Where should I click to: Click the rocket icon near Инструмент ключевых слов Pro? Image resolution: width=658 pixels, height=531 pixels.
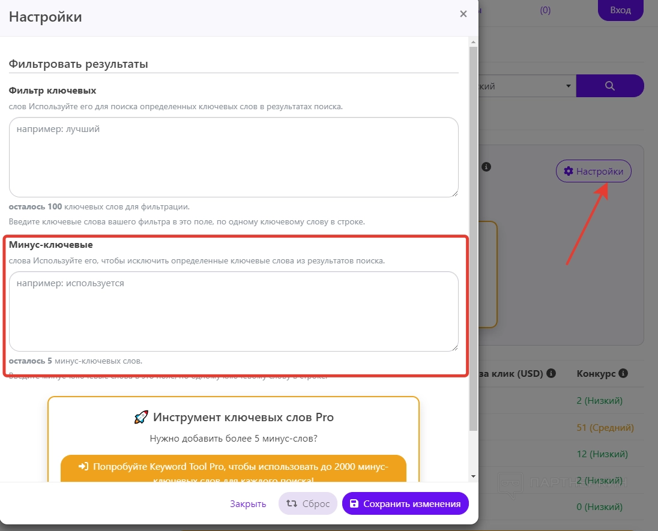click(140, 418)
